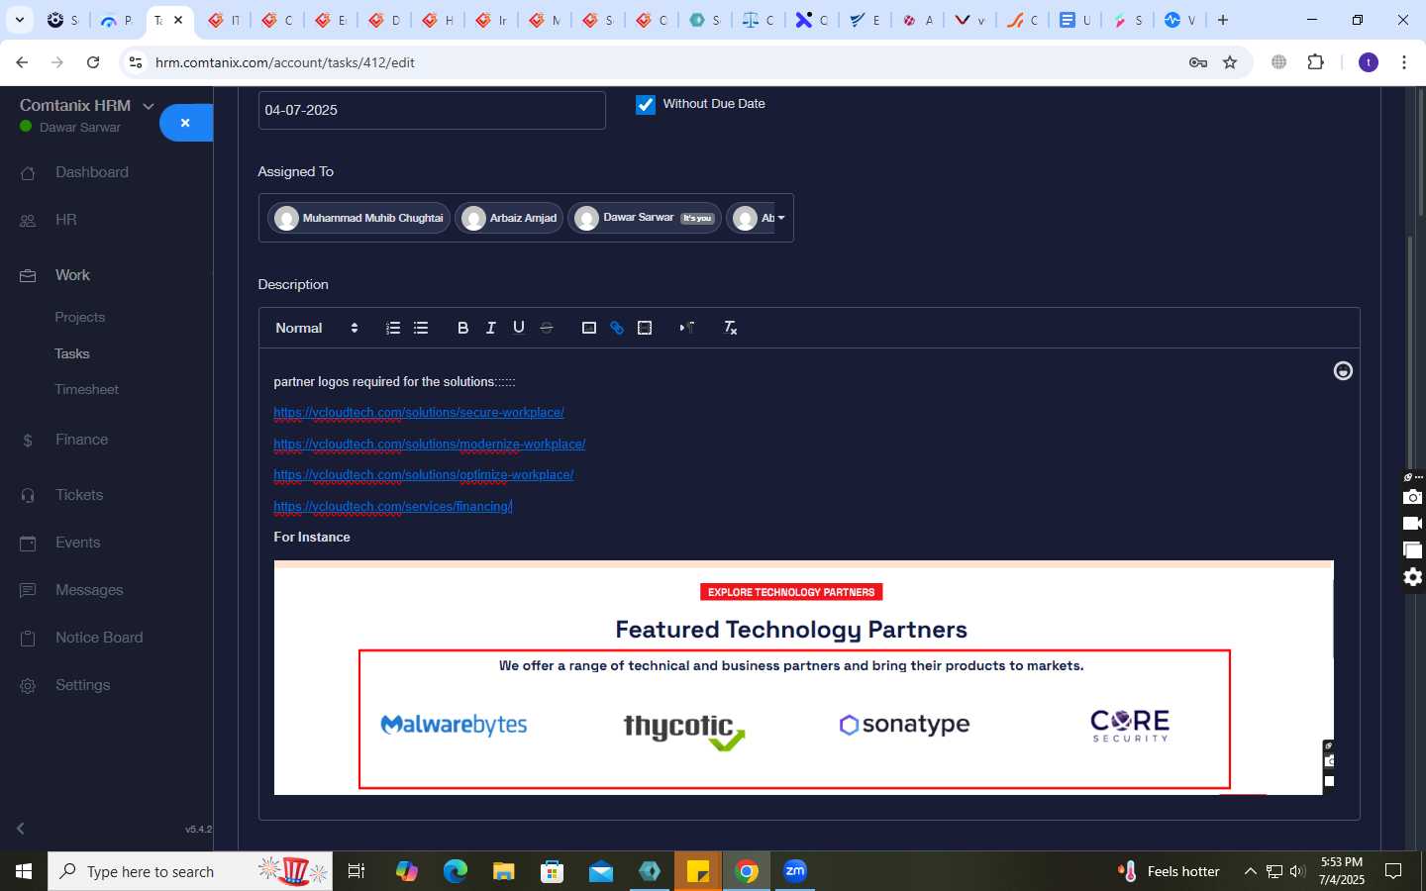The width and height of the screenshot is (1426, 891).
Task: Open the Normal heading style dropdown
Action: 317,328
